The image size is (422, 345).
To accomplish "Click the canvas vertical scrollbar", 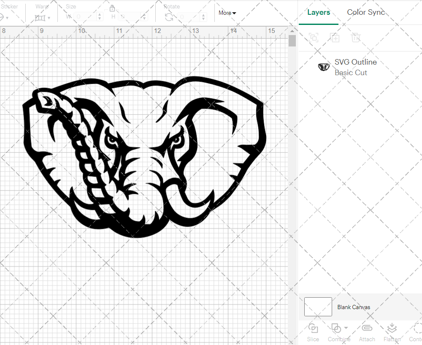I will tap(292, 40).
